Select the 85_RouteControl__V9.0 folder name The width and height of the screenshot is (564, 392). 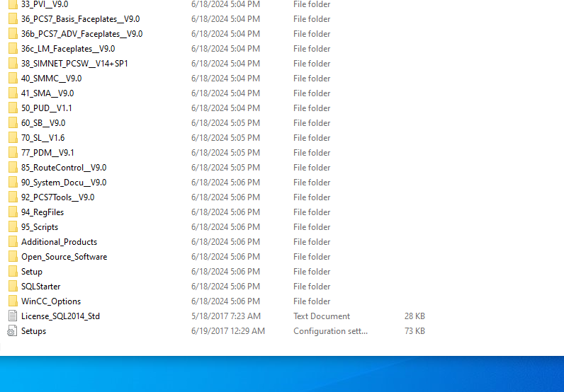tap(64, 168)
